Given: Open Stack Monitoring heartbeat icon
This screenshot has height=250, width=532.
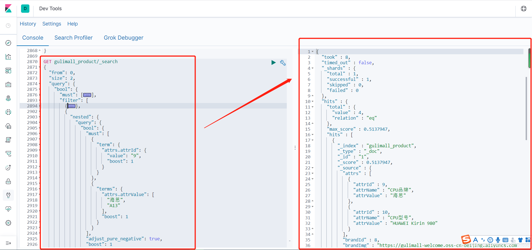Looking at the screenshot, I should (8, 209).
